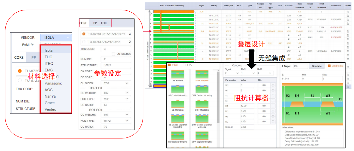Pick the DIFF Microstrip structure

pyautogui.click(x=202, y=106)
